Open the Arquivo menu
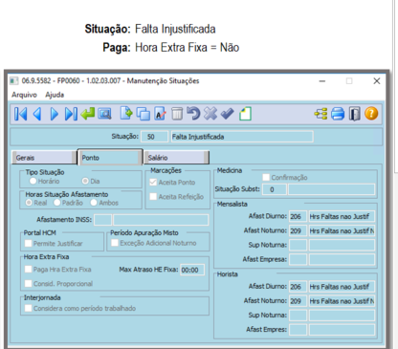Screen dimensions: 398x349 click(24, 95)
